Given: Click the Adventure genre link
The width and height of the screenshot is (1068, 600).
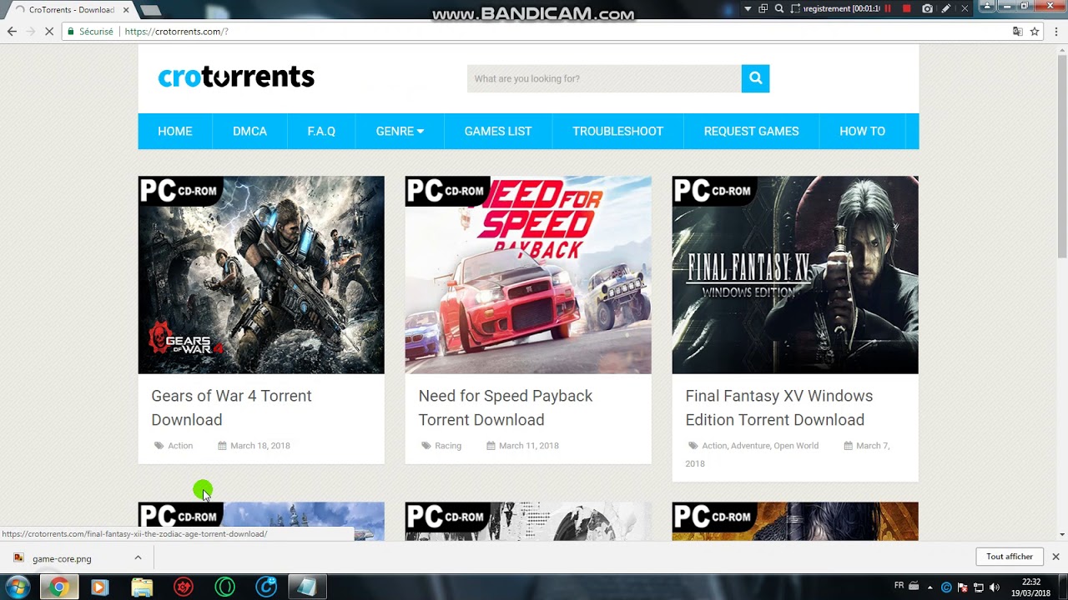Looking at the screenshot, I should (x=750, y=446).
